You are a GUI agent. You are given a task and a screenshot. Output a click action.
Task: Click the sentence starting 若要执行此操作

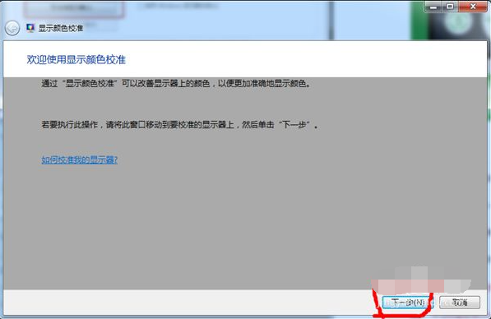[180, 125]
